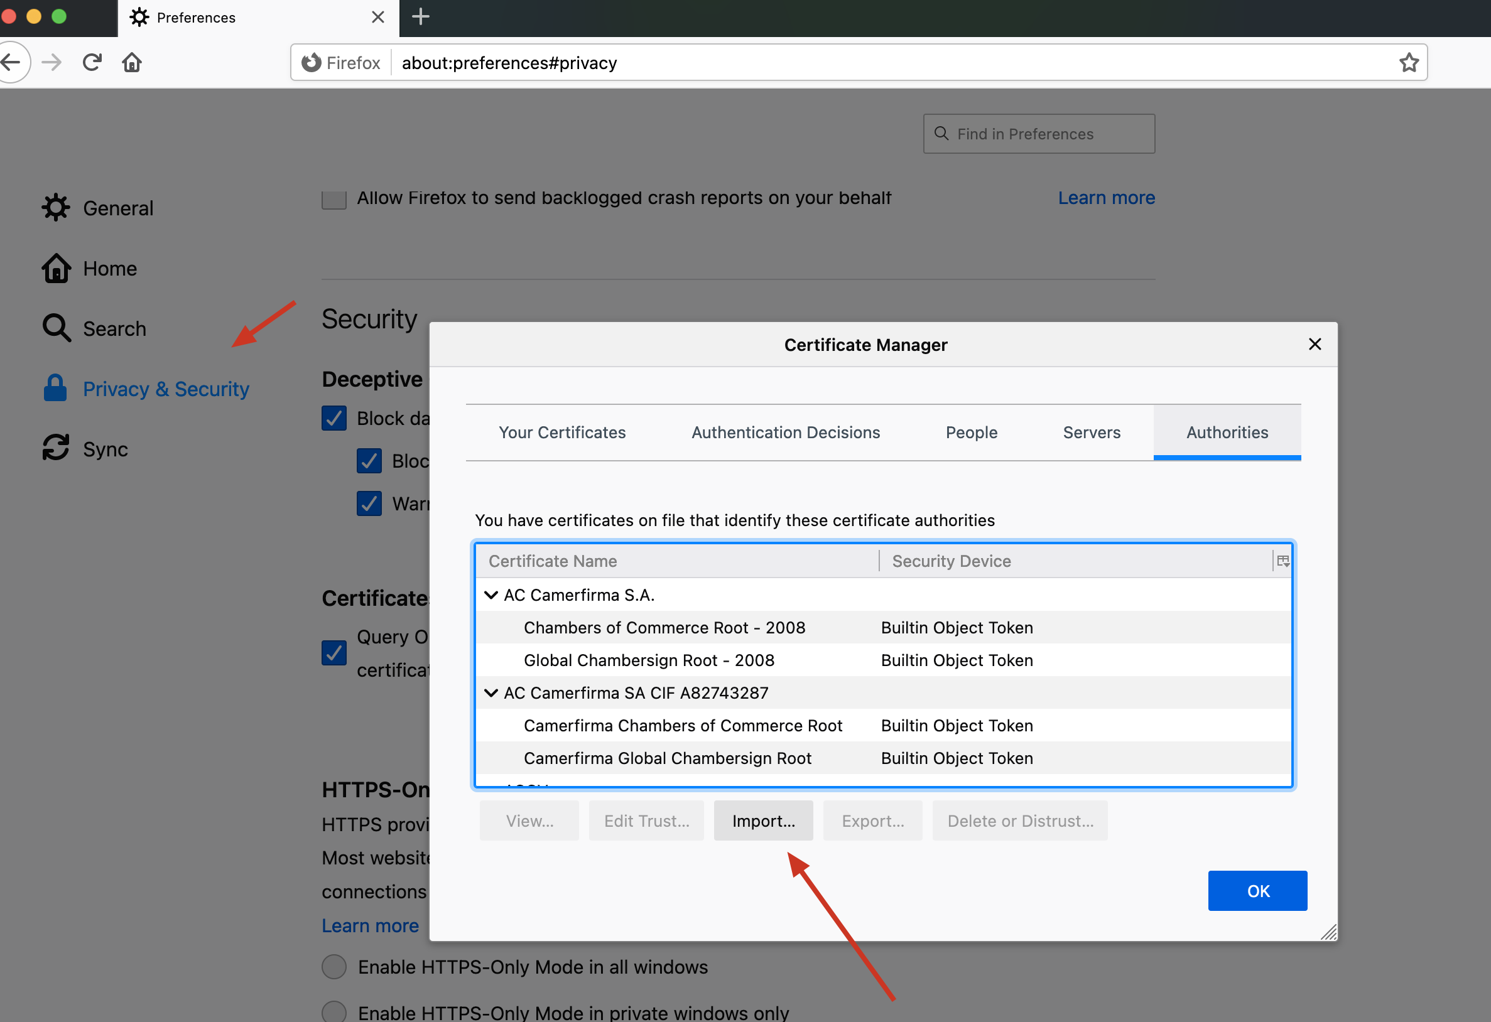This screenshot has height=1022, width=1491.
Task: Click the OK button
Action: point(1257,891)
